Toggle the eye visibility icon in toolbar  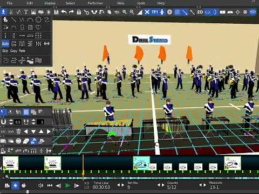coord(117,12)
